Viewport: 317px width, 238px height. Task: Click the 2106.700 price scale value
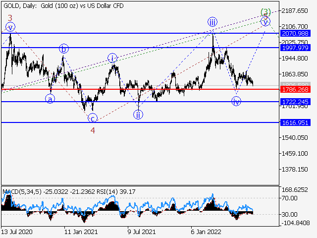coord(295,26)
